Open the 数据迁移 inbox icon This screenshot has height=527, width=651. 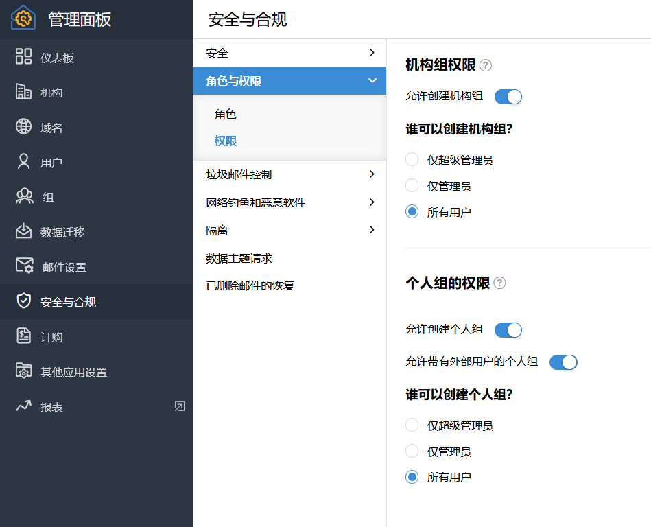point(24,231)
